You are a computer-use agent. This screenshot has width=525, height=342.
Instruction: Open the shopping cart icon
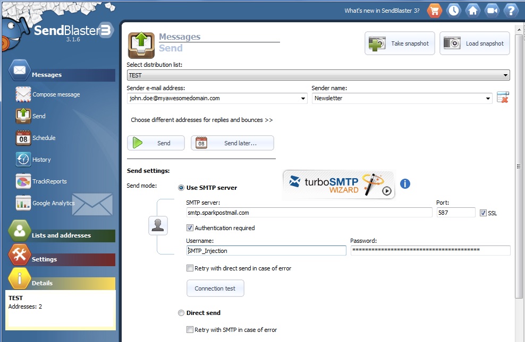[435, 11]
